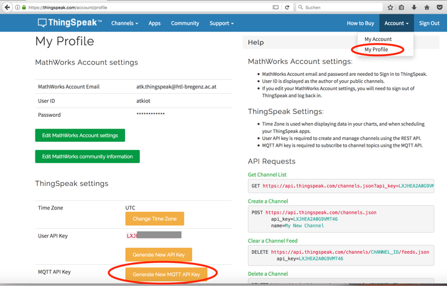Open the Apps navigation item
447x286 pixels.
click(x=155, y=23)
